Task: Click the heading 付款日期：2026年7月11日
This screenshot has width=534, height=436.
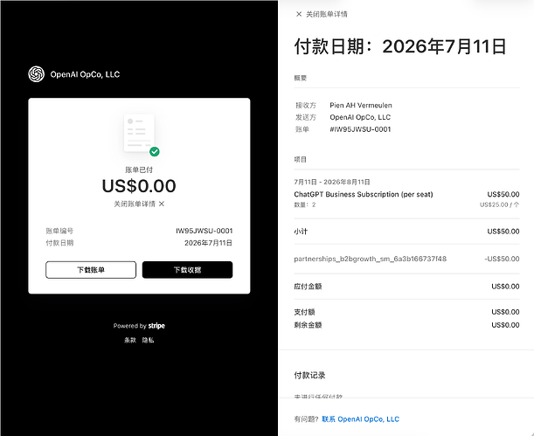Action: click(400, 46)
